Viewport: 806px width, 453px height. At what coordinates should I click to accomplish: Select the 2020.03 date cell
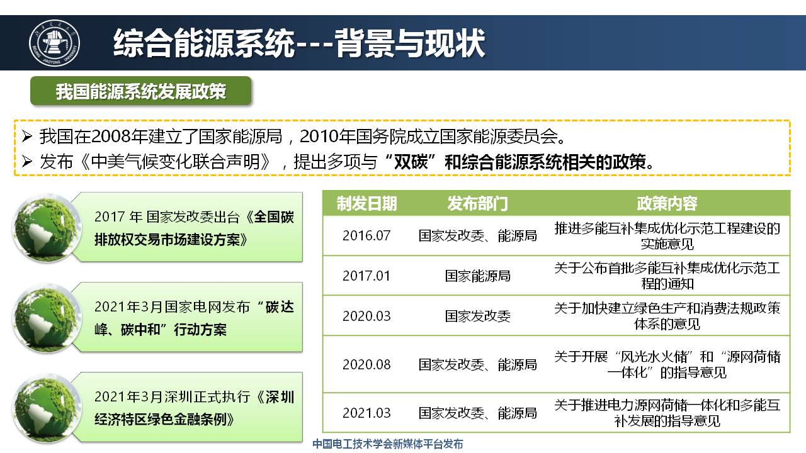366,316
